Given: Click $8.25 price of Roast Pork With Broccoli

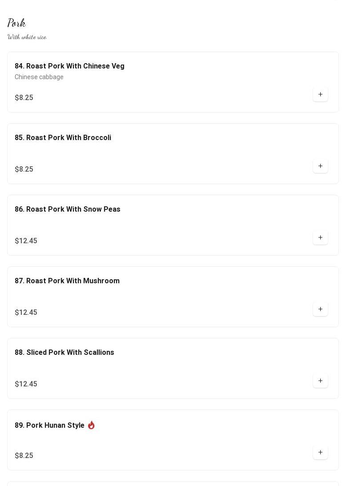Looking at the screenshot, I should point(24,169).
